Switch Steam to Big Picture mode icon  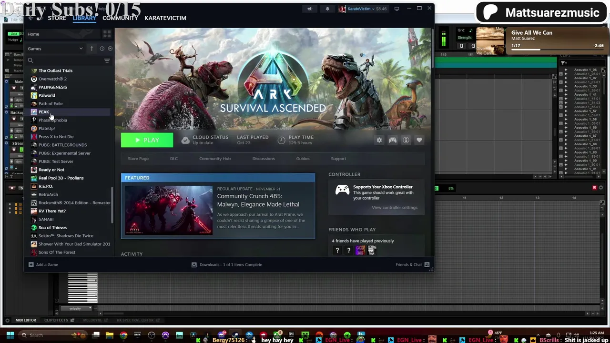396,9
